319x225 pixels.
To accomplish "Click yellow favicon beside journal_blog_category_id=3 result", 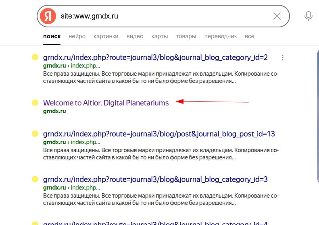I will (35, 179).
